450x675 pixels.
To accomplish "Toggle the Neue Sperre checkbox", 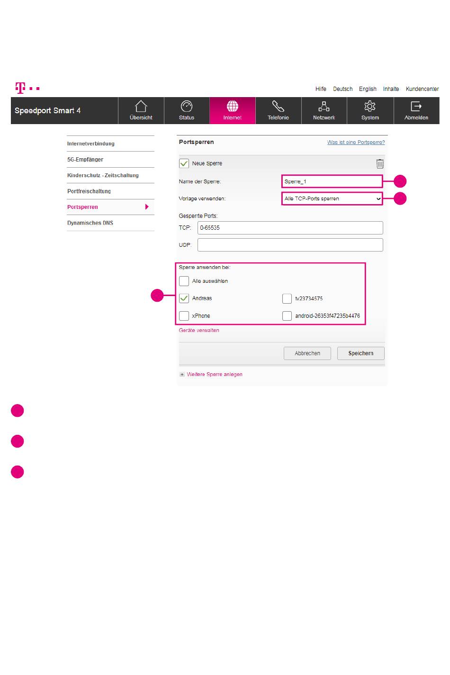I will coord(184,163).
